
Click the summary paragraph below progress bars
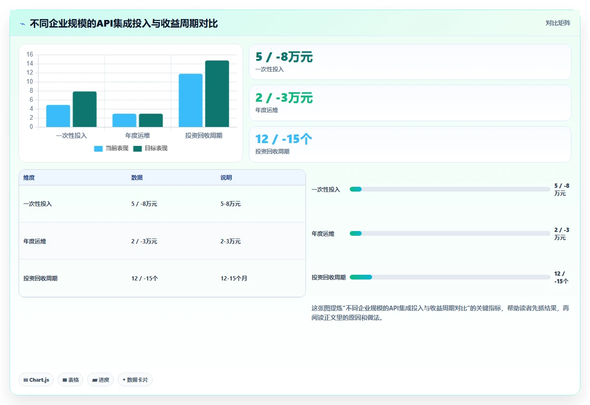[x=440, y=313]
